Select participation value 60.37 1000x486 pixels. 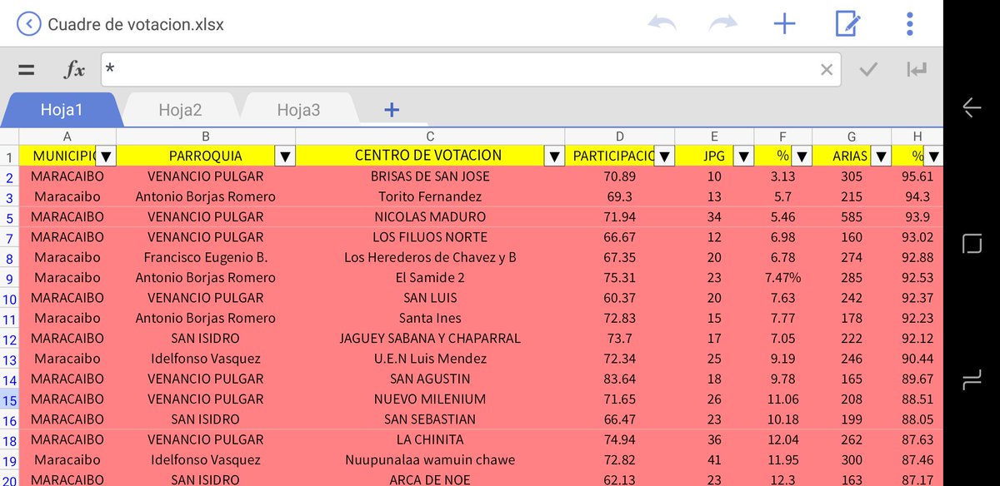click(620, 298)
